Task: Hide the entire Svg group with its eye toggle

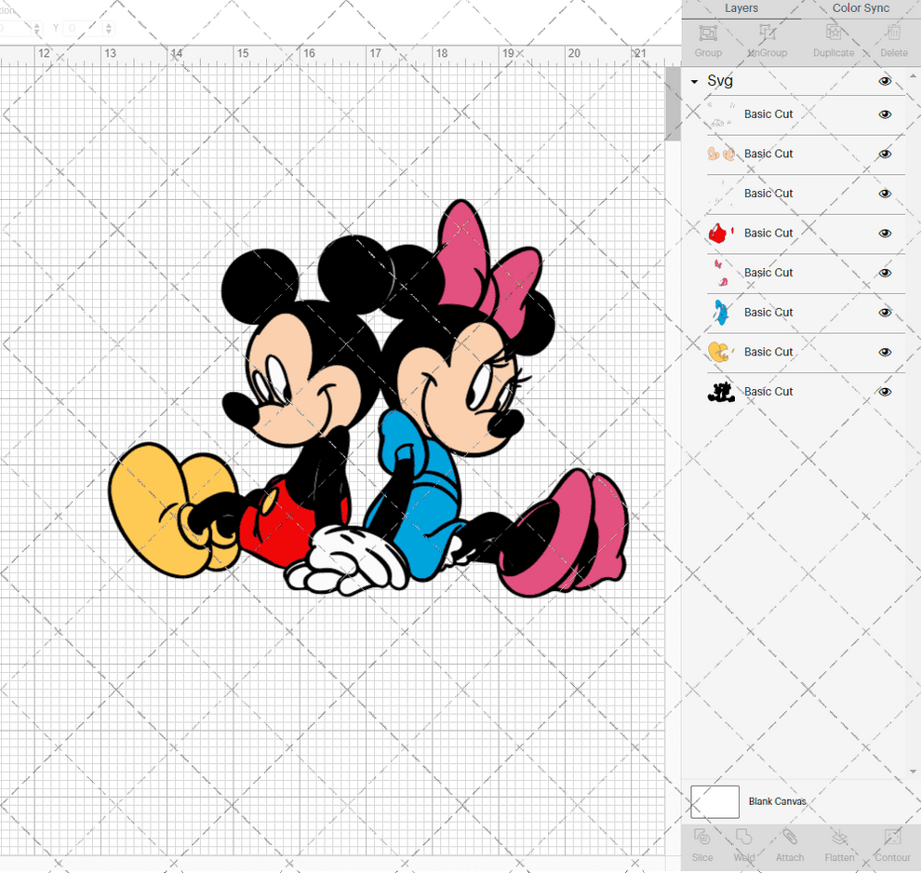Action: [x=885, y=81]
